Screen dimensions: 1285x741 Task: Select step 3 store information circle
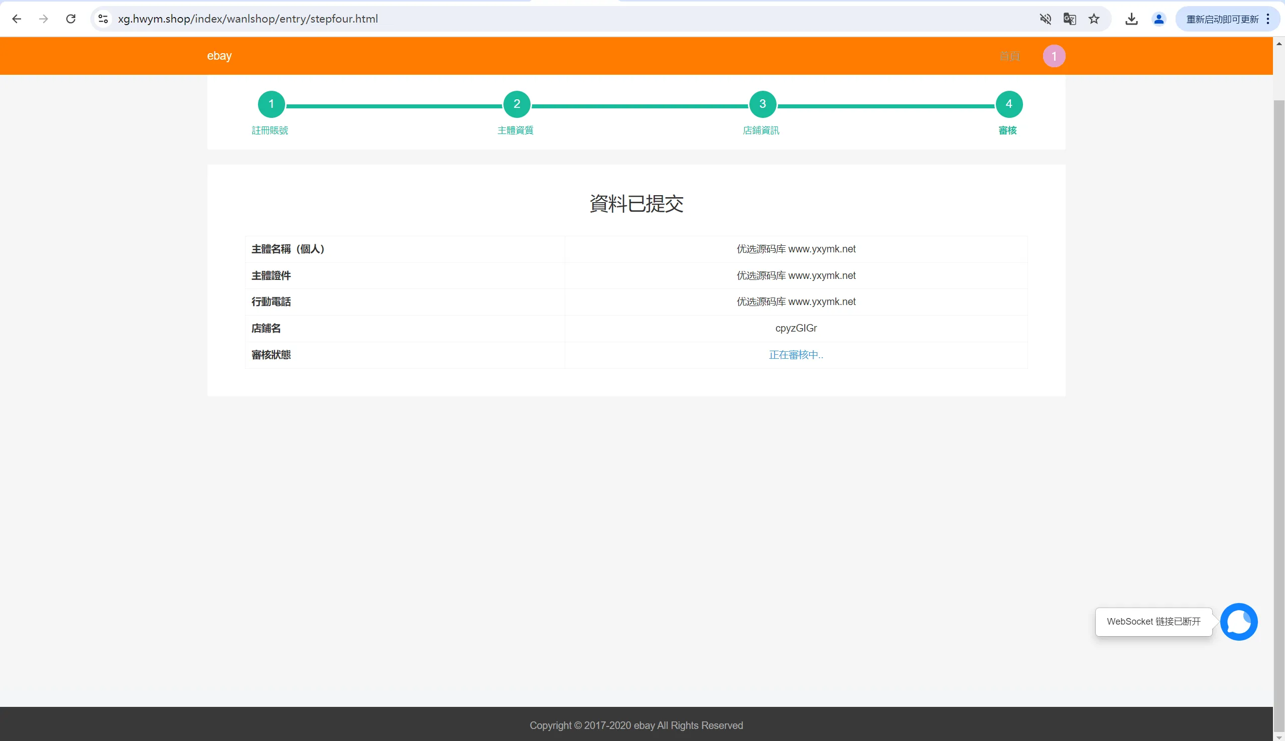coord(762,104)
